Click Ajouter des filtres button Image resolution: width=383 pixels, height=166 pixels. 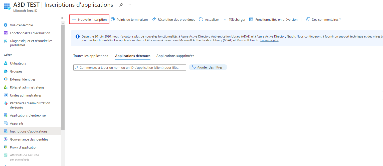click(x=208, y=67)
